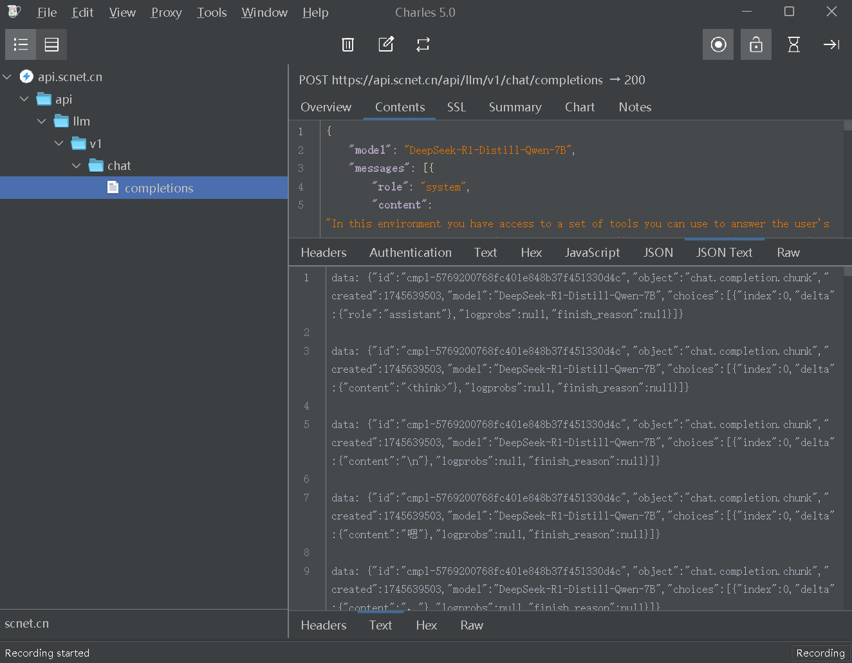
Task: Show request Text tab
Action: click(x=485, y=252)
